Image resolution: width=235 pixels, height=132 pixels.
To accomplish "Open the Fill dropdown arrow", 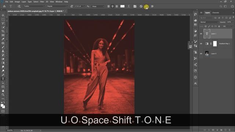I will coord(233,26).
